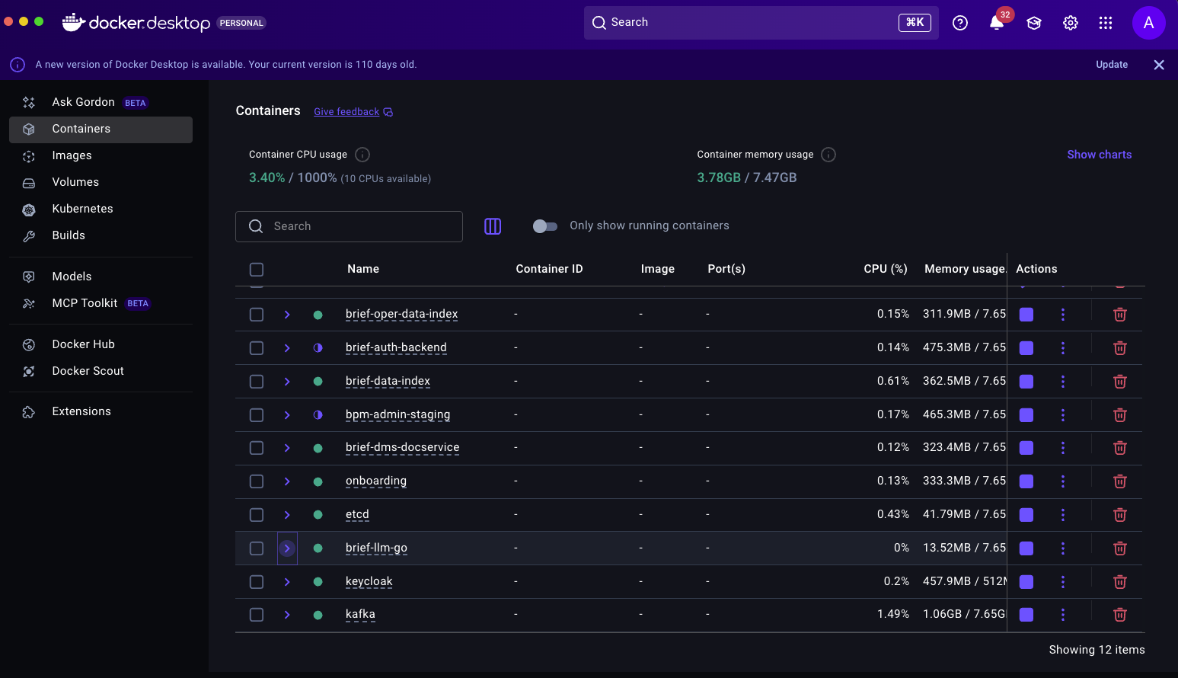Stop the kafka container

[x=1026, y=615]
